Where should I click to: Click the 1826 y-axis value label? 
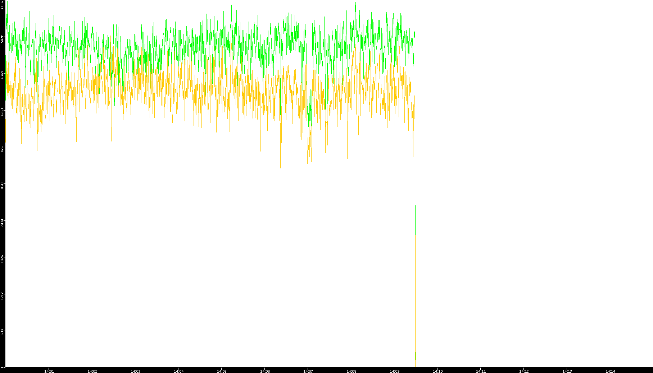[2, 259]
